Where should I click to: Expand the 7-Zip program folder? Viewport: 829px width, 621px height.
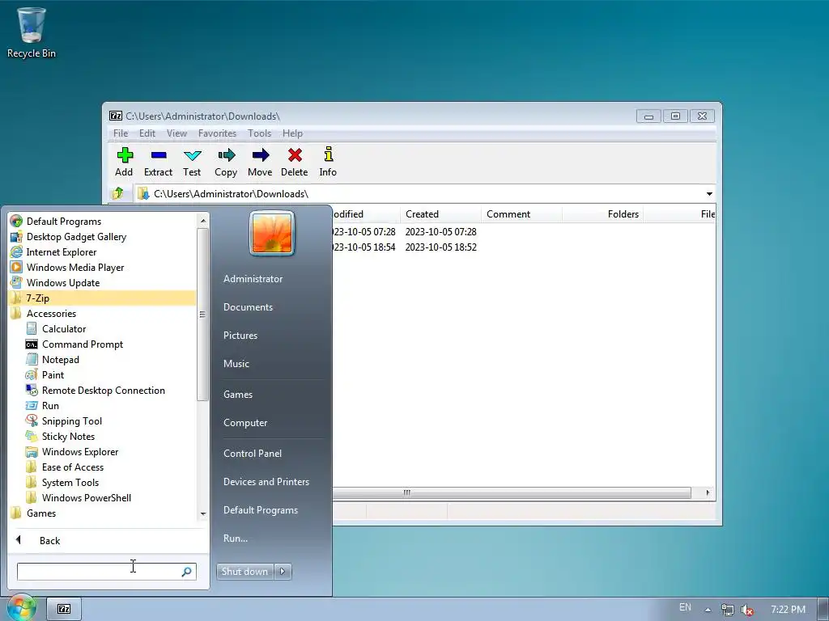[103, 298]
